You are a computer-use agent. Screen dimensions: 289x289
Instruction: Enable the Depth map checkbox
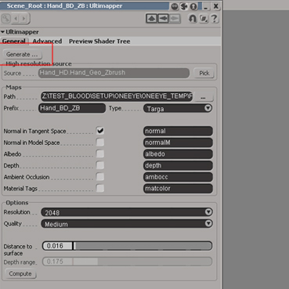[x=100, y=165]
